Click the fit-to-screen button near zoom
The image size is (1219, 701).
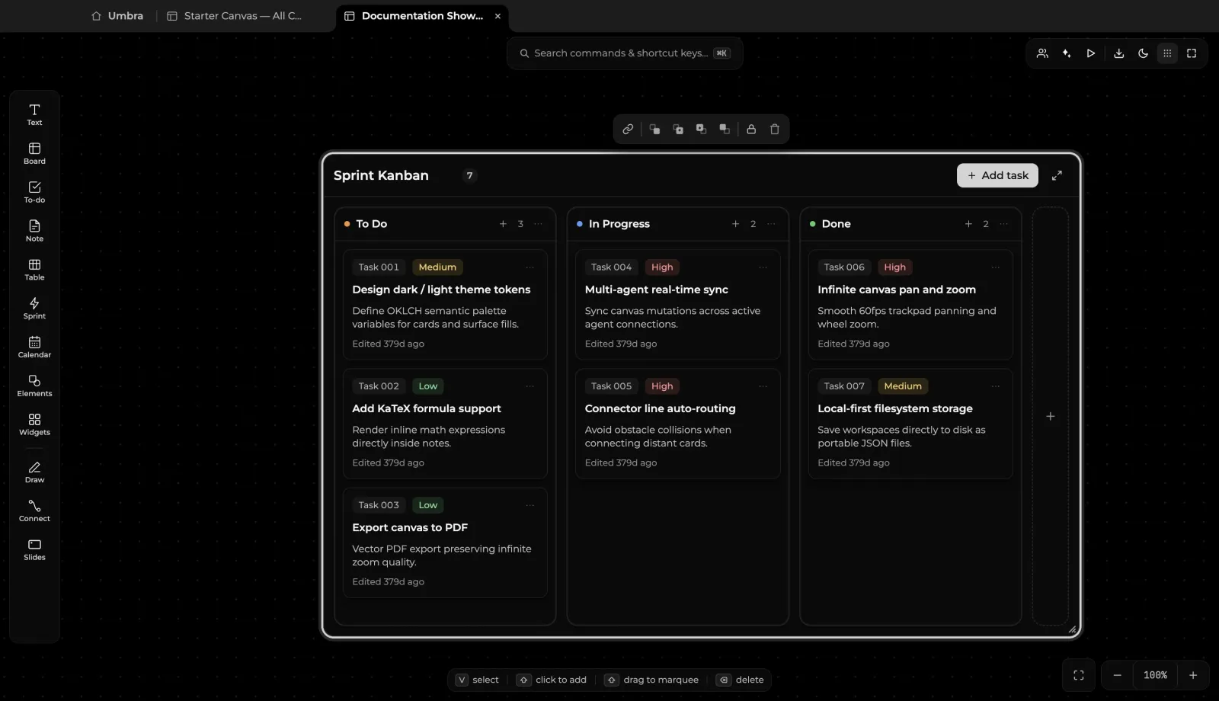coord(1079,675)
